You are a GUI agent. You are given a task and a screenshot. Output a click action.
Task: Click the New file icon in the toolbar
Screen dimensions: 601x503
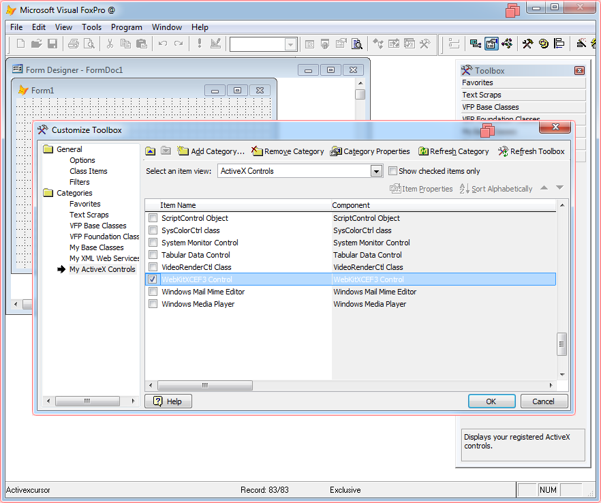[20, 44]
